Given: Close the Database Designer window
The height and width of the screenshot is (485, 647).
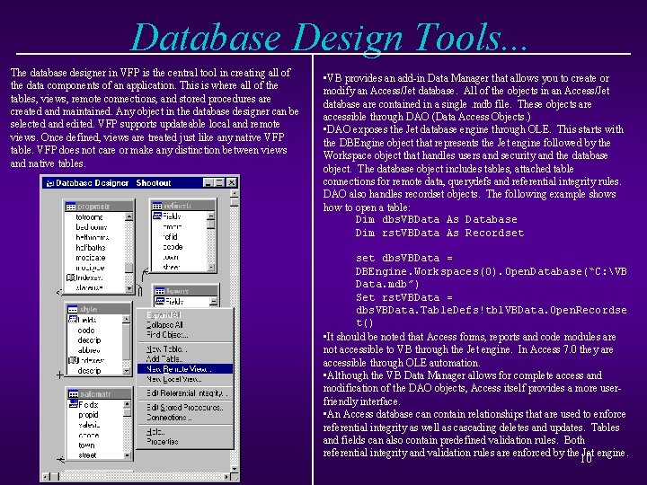Looking at the screenshot, I should [232, 182].
